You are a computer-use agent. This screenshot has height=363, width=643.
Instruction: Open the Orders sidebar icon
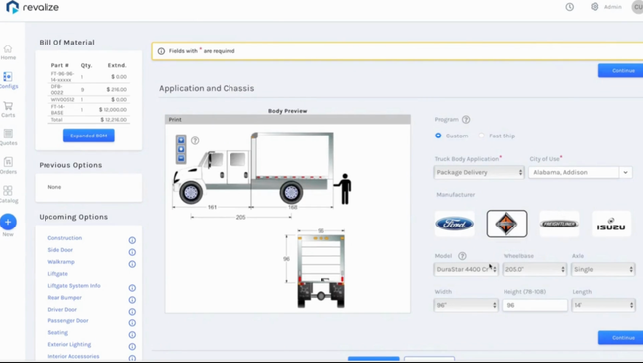(x=8, y=162)
